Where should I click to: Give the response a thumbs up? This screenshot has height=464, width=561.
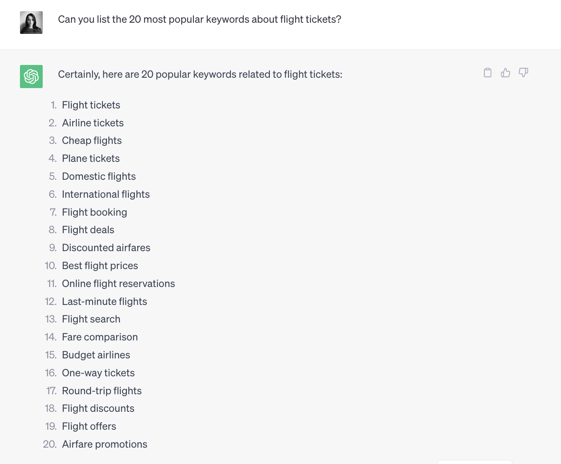pos(506,73)
